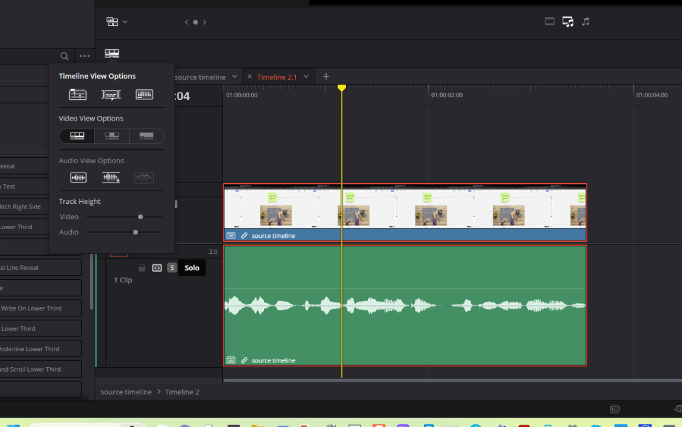The width and height of the screenshot is (682, 427).
Task: Open the Timeline View Options button
Action: (112, 53)
